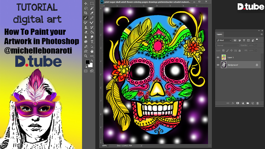This screenshot has width=265, height=149.
Task: Click the Layers panel Opacity value field
Action: tap(251, 46)
